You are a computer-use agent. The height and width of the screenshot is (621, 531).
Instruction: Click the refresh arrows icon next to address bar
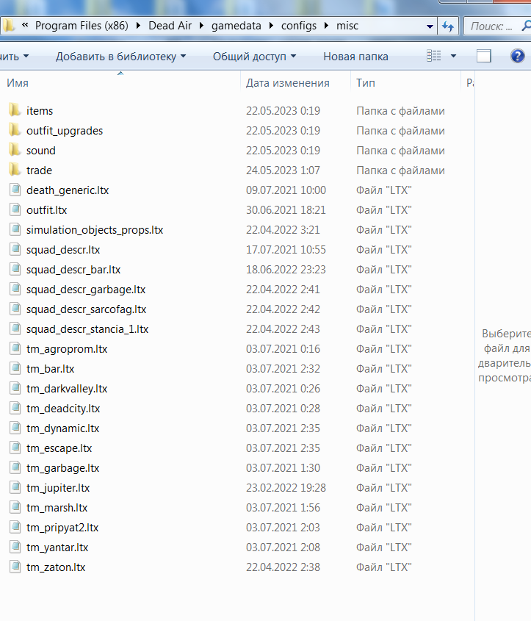(x=448, y=26)
